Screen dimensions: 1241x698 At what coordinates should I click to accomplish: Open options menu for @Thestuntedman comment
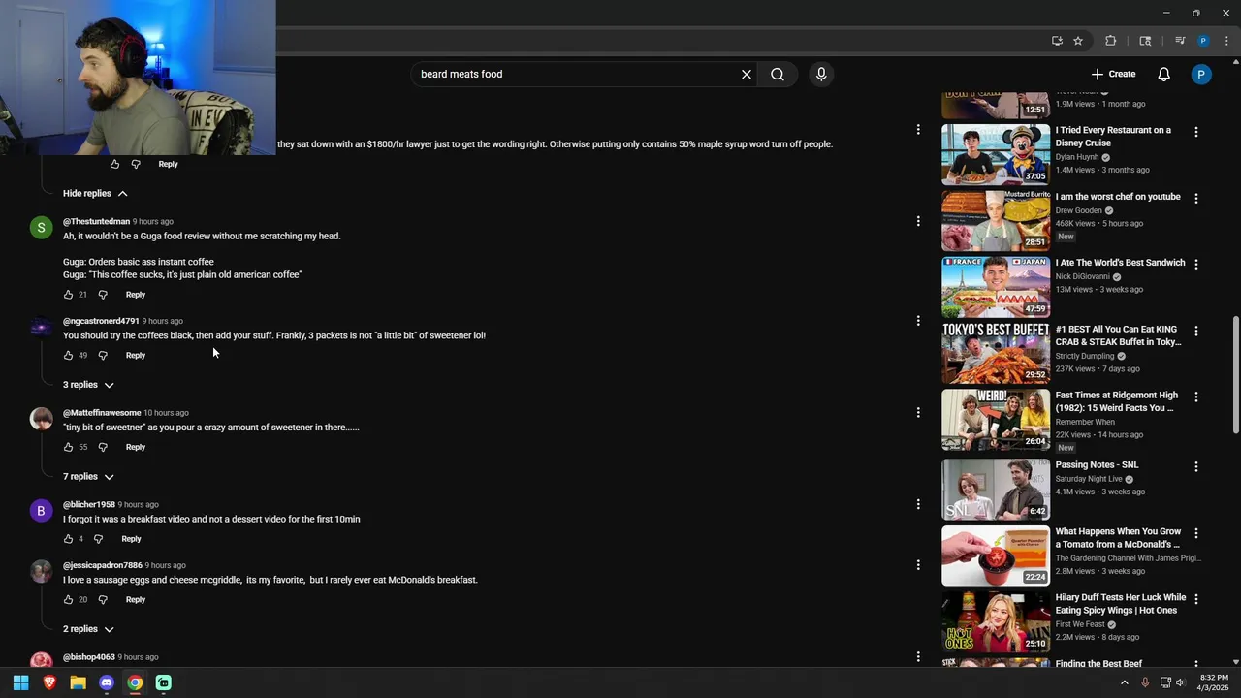(918, 221)
